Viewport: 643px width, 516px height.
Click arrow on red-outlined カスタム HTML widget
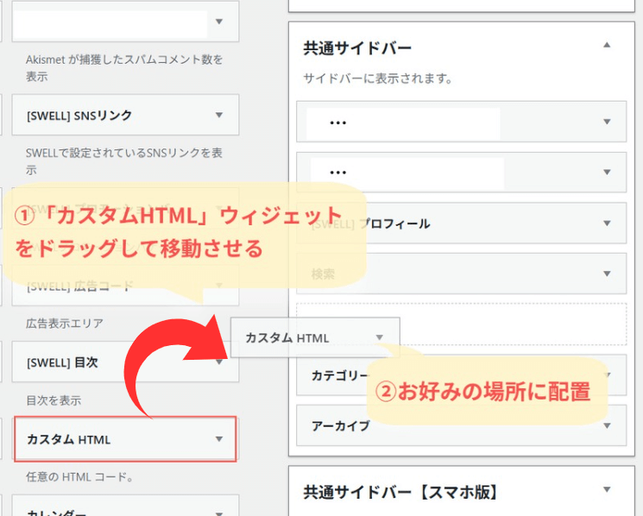[x=219, y=439]
